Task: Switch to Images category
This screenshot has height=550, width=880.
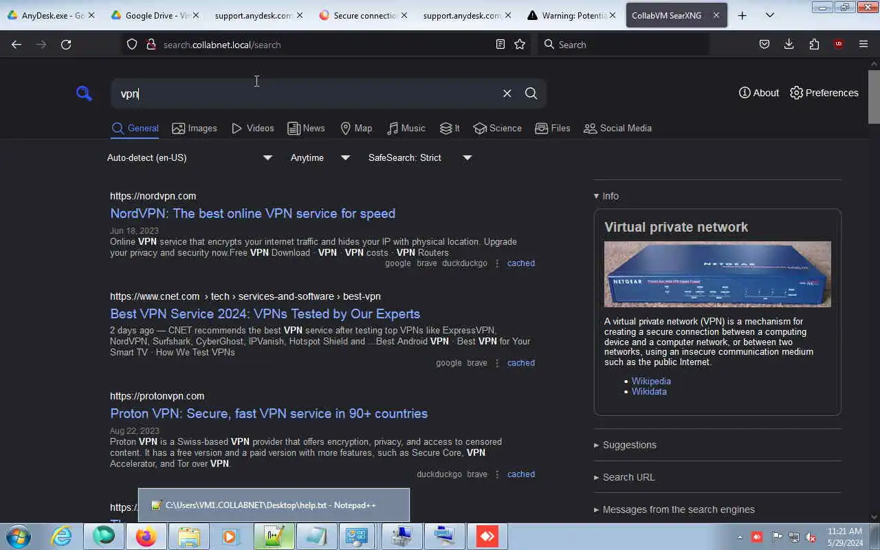Action: 195,129
